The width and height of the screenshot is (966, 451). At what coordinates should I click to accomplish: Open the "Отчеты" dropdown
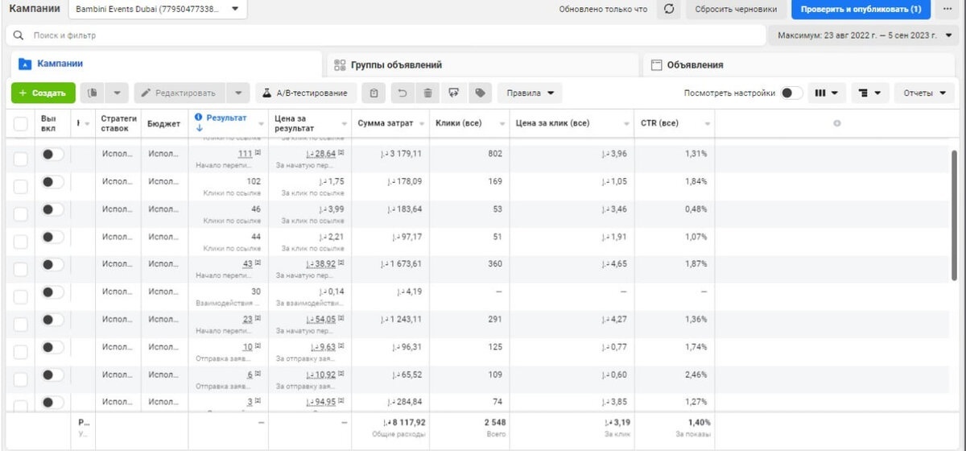(924, 93)
